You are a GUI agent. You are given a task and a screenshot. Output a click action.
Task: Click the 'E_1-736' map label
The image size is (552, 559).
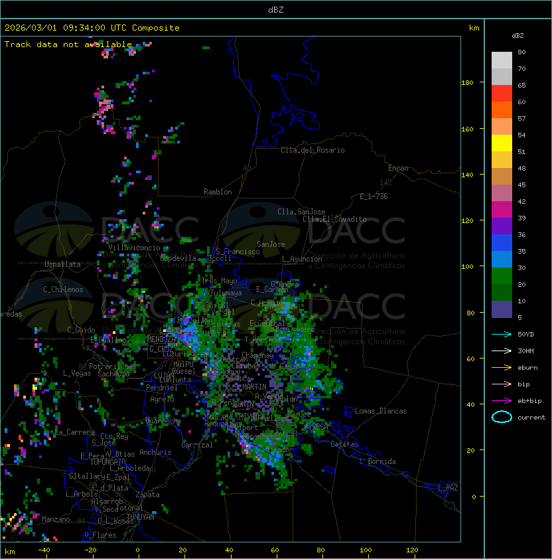pos(374,197)
